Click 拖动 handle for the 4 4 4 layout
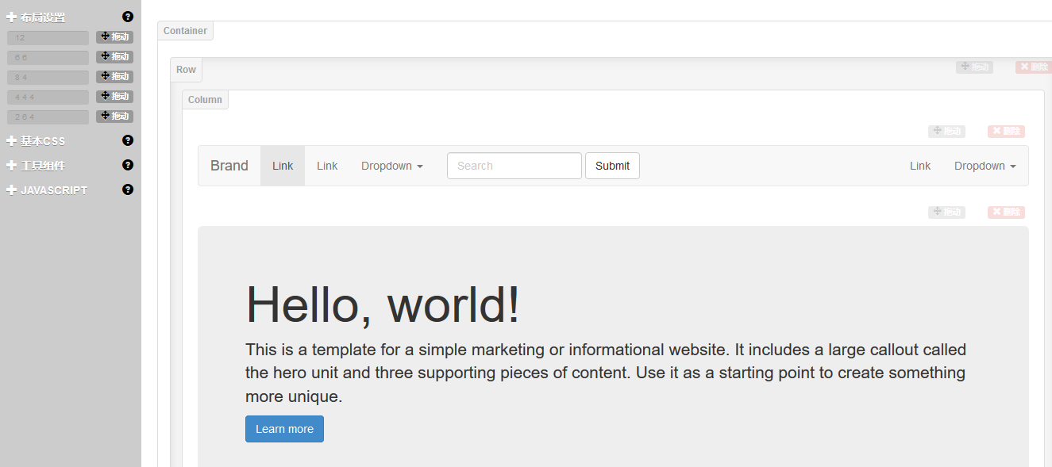Screen dimensions: 1052x467 (x=114, y=97)
